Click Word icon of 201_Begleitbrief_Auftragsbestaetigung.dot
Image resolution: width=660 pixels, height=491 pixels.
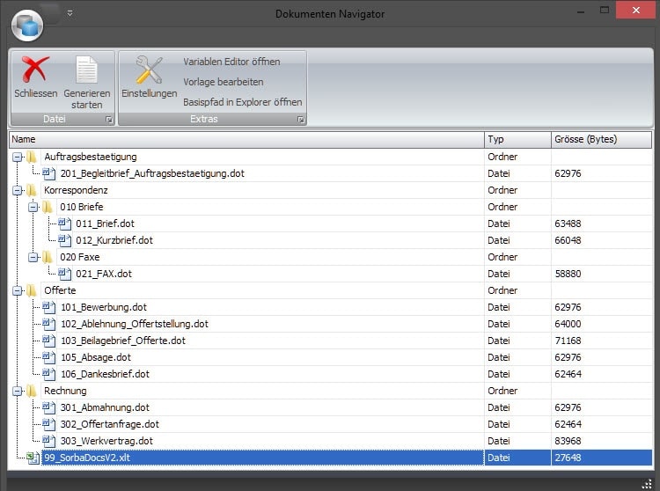[48, 173]
